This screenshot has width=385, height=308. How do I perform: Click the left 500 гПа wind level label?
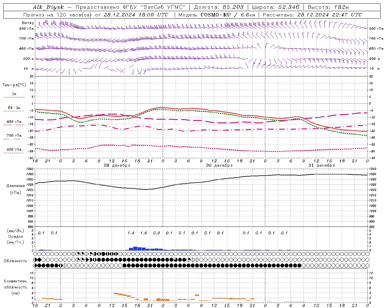[x=26, y=29]
